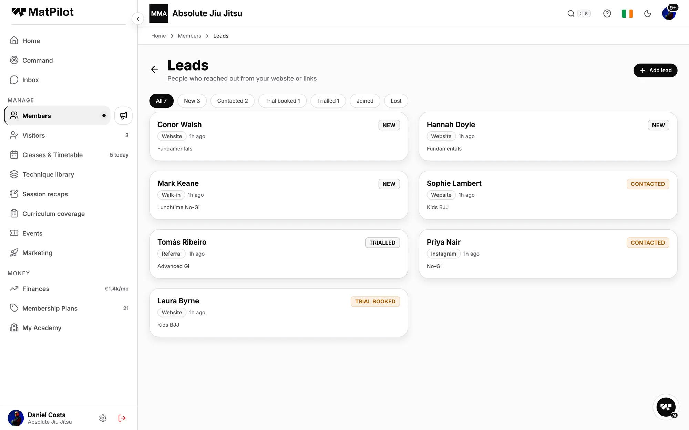
Task: Open the Inbox chat icon
Action: (14, 80)
